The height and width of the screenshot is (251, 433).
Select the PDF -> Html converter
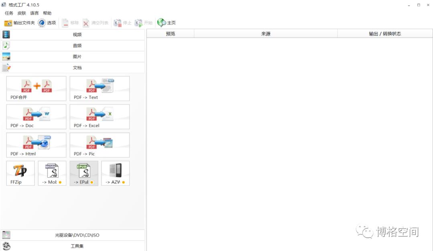(36, 145)
